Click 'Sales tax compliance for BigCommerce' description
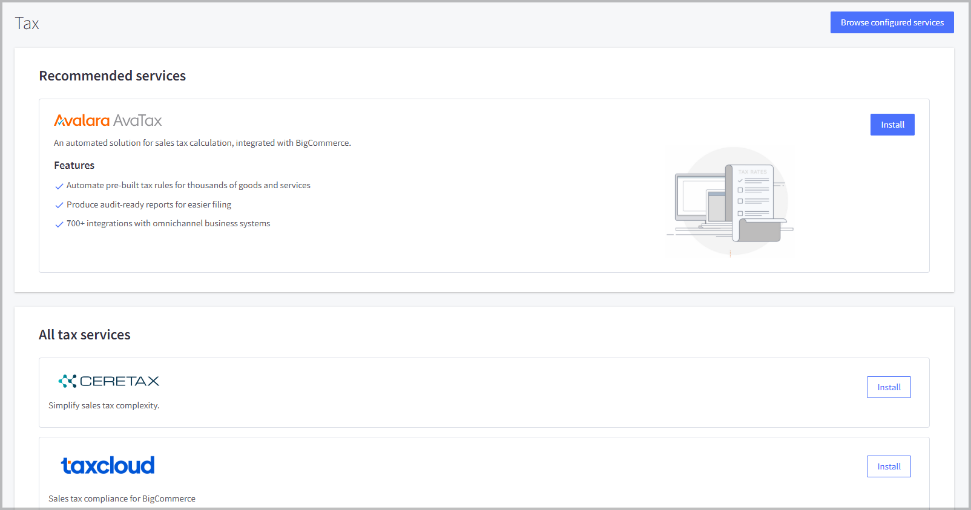971x510 pixels. (x=122, y=499)
